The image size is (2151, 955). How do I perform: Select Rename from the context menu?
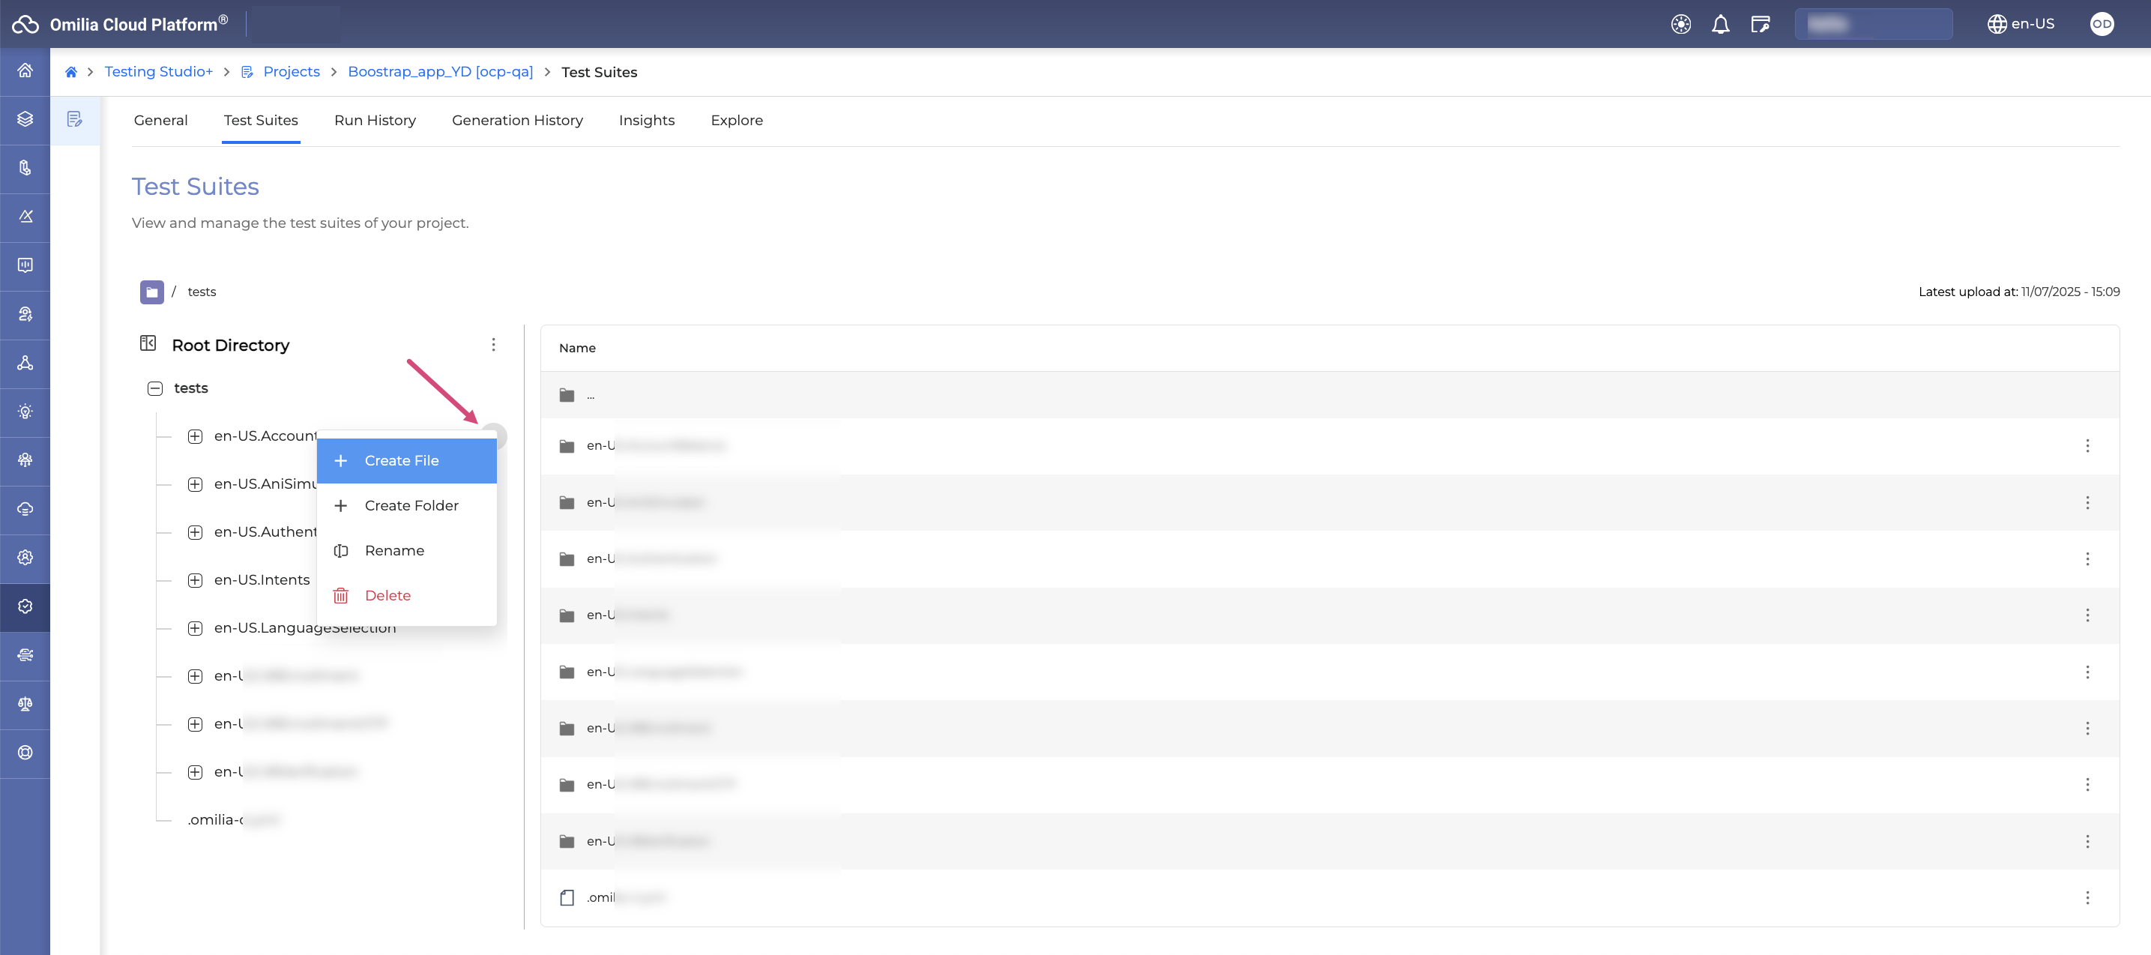click(x=394, y=551)
